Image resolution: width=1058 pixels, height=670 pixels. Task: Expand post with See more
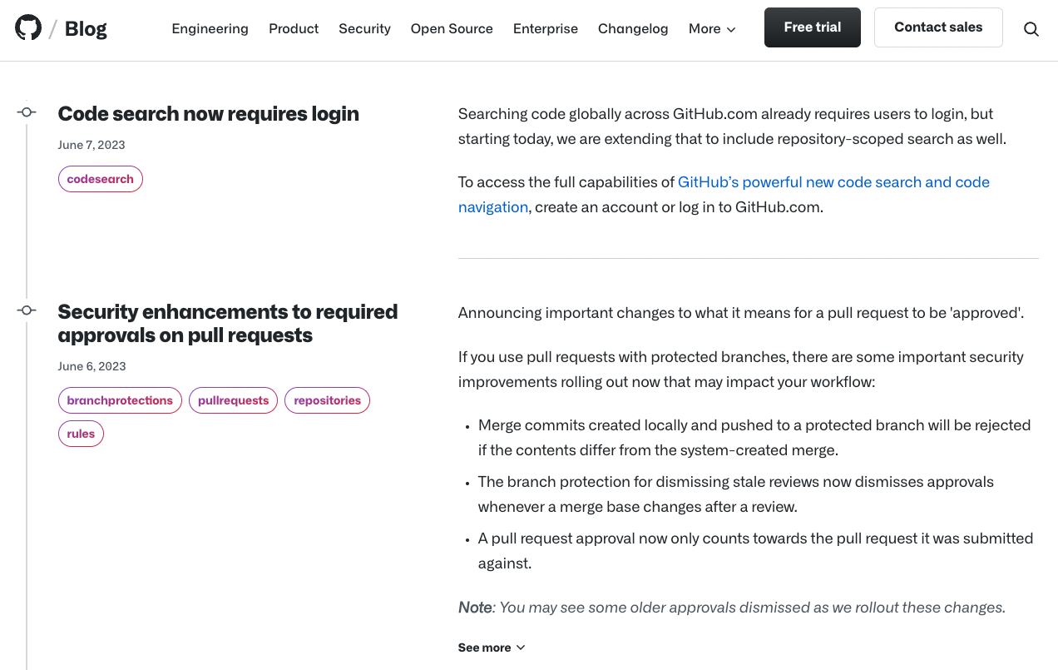coord(491,648)
